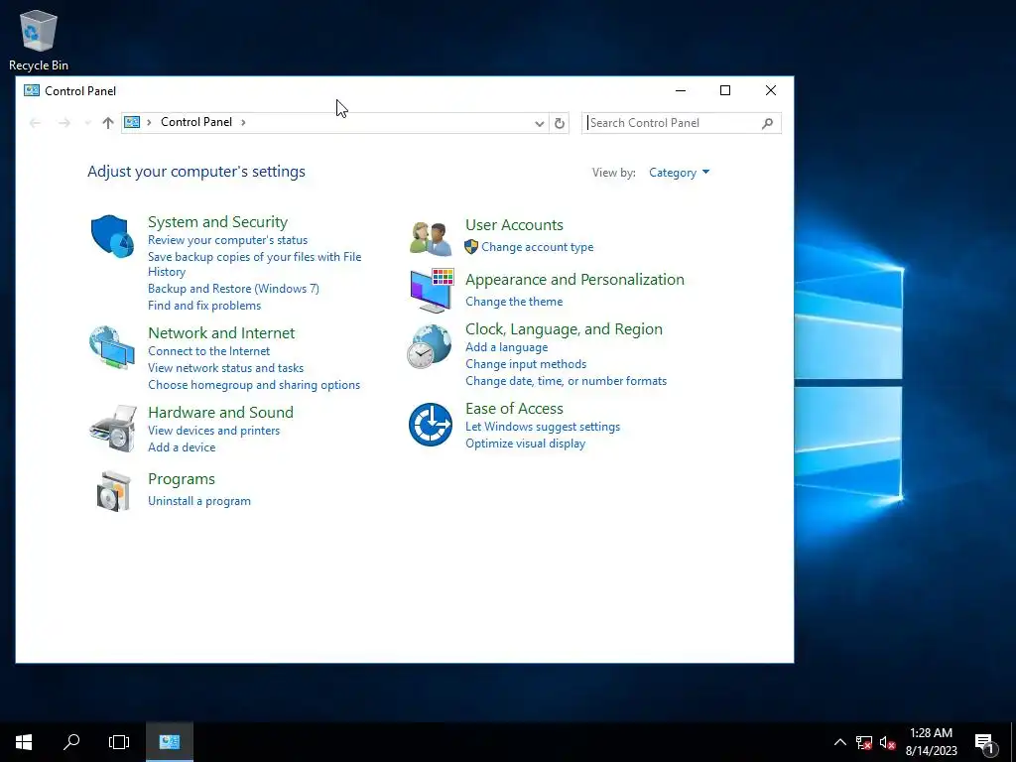Click Change account type link
The height and width of the screenshot is (762, 1016).
(537, 247)
